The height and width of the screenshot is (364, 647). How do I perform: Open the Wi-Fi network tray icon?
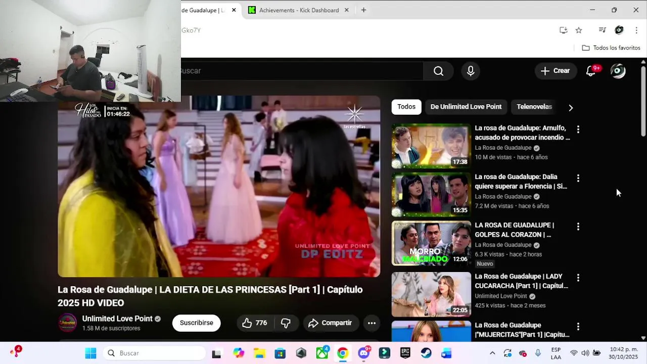pos(574,353)
